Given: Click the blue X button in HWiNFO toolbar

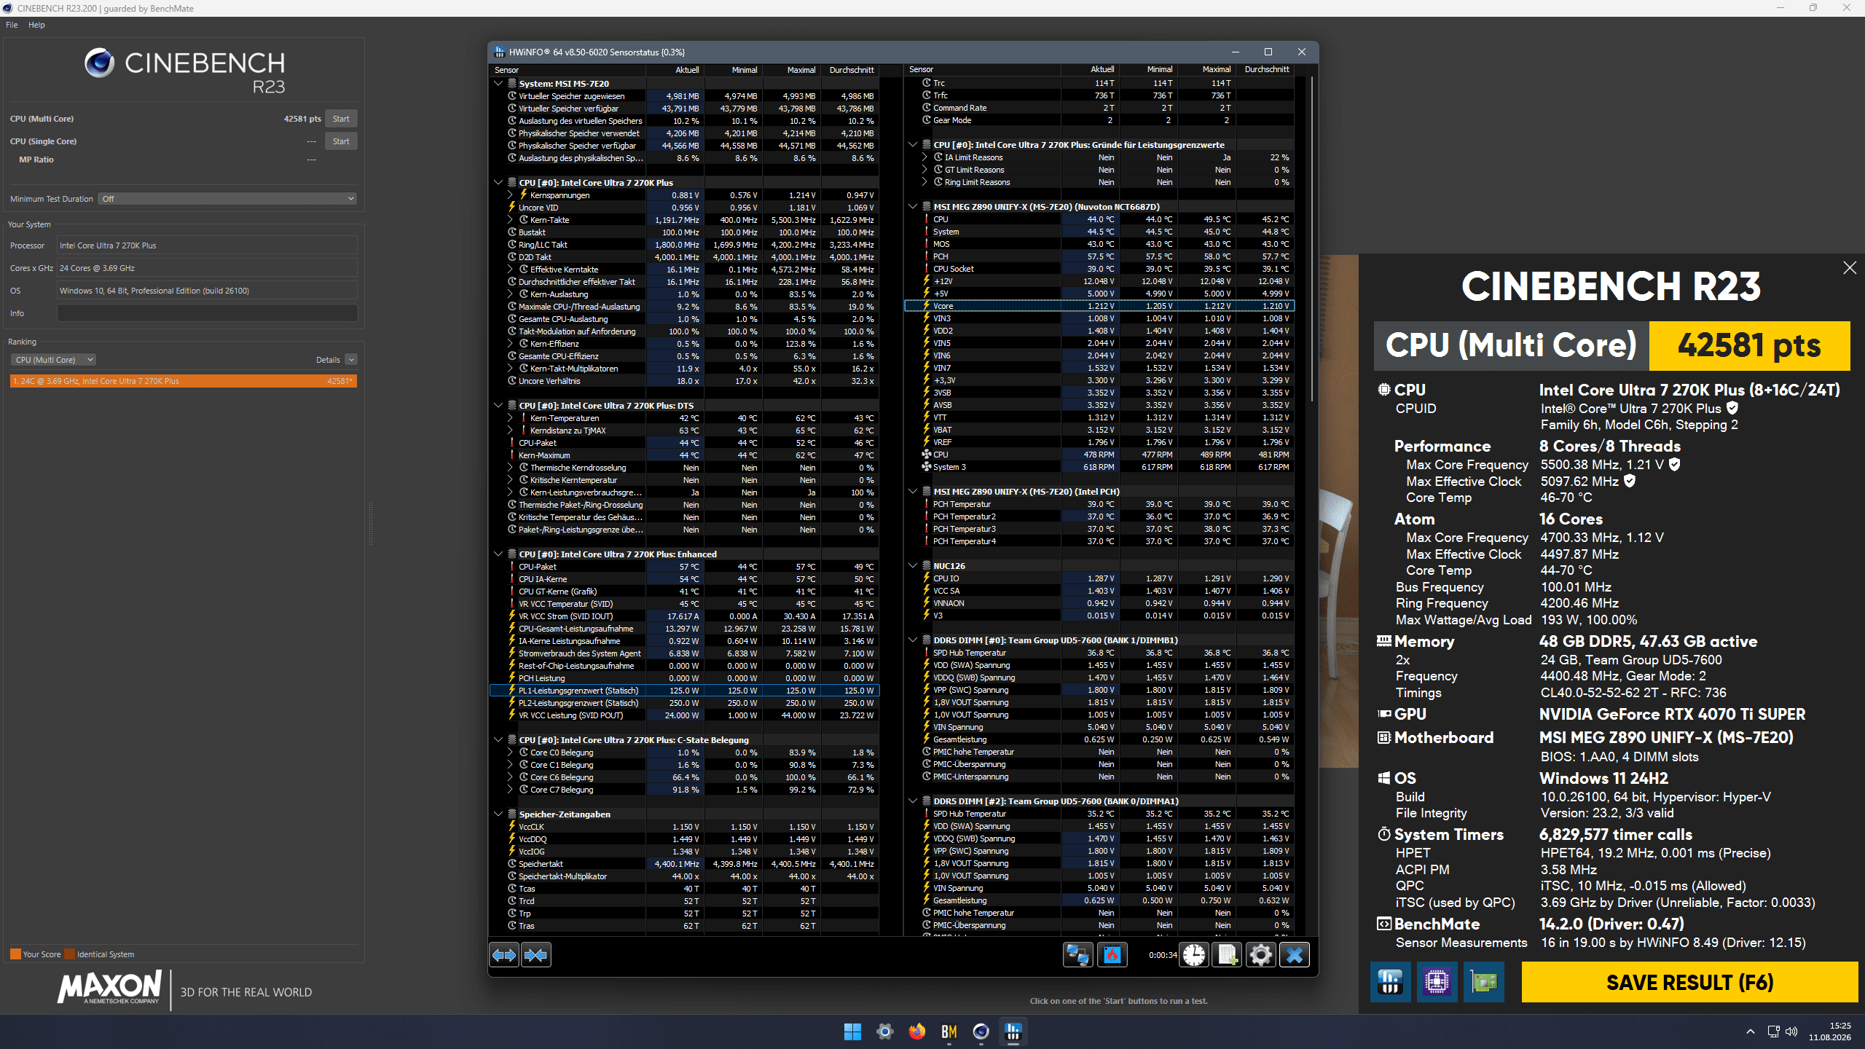Looking at the screenshot, I should coord(1295,954).
